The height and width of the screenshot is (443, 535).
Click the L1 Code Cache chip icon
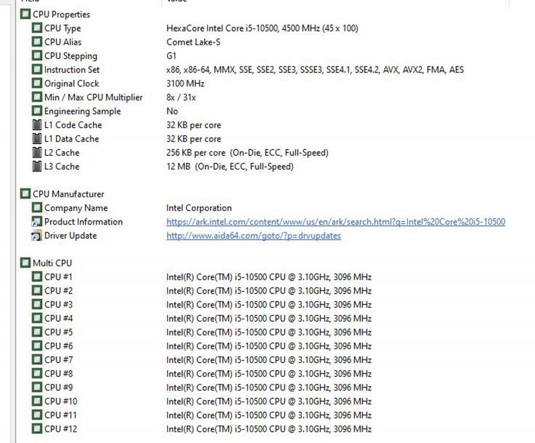click(37, 125)
